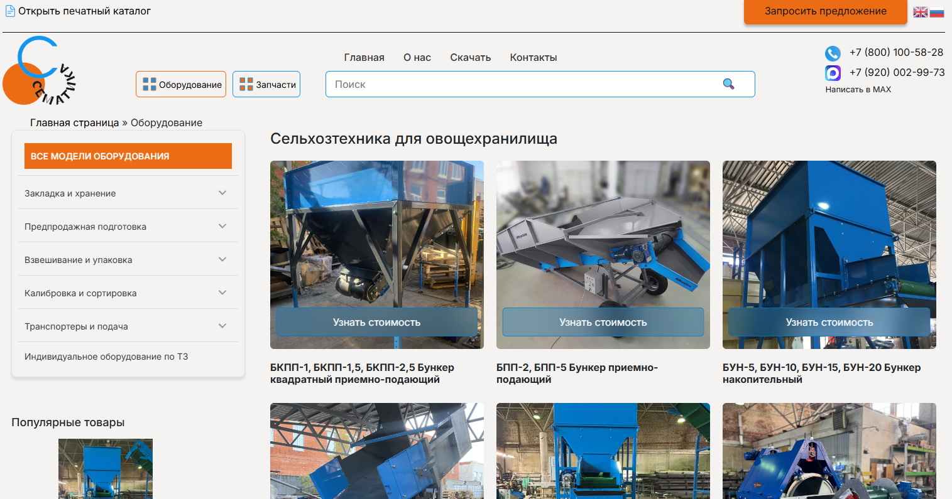
Task: Click the grid icon in Запчасти button
Action: pyautogui.click(x=246, y=84)
